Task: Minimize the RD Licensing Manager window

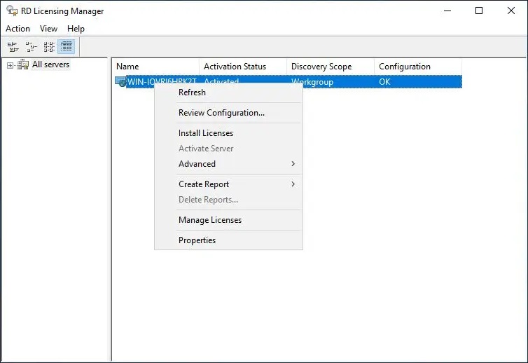Action: 447,11
